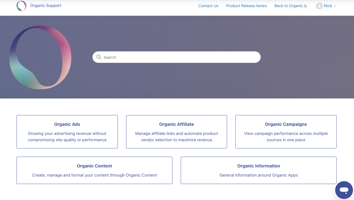354x200 pixels.
Task: Click "Create, manage and format" description text
Action: pyautogui.click(x=94, y=175)
